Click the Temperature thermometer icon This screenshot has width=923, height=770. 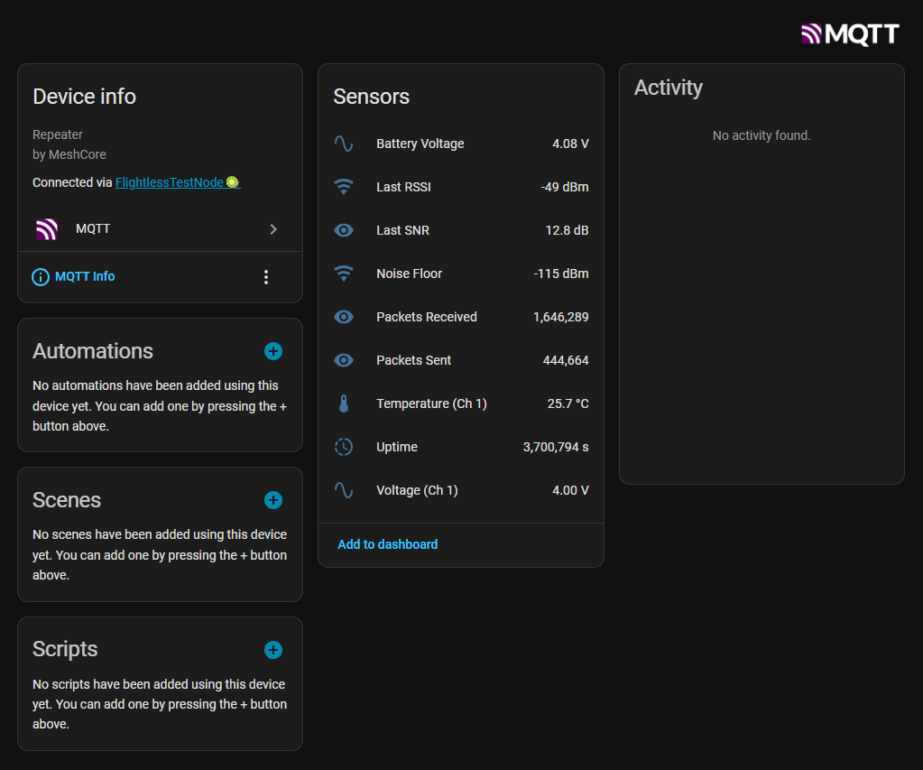pos(344,404)
